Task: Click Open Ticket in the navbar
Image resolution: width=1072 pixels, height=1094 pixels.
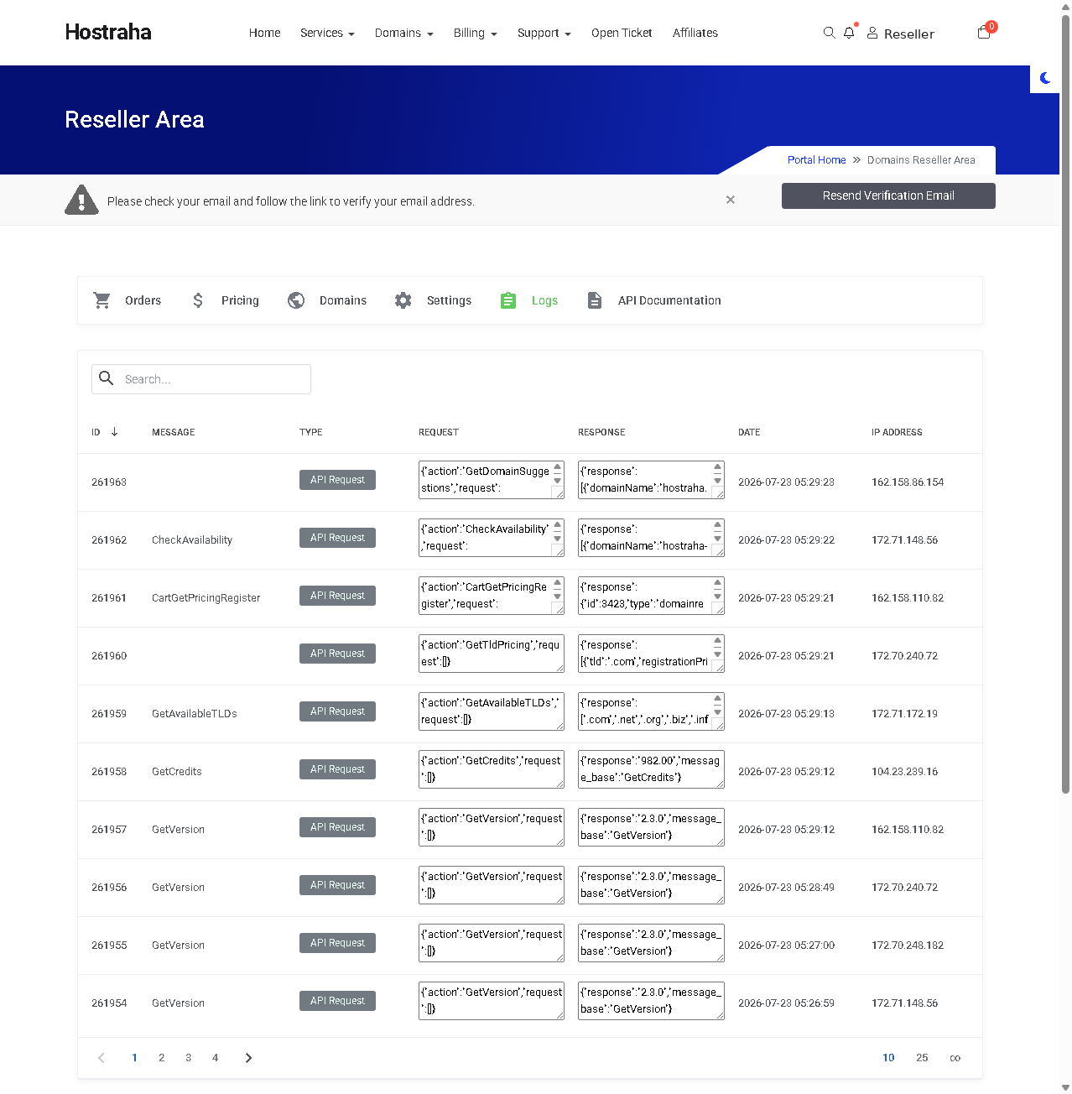Action: click(622, 33)
